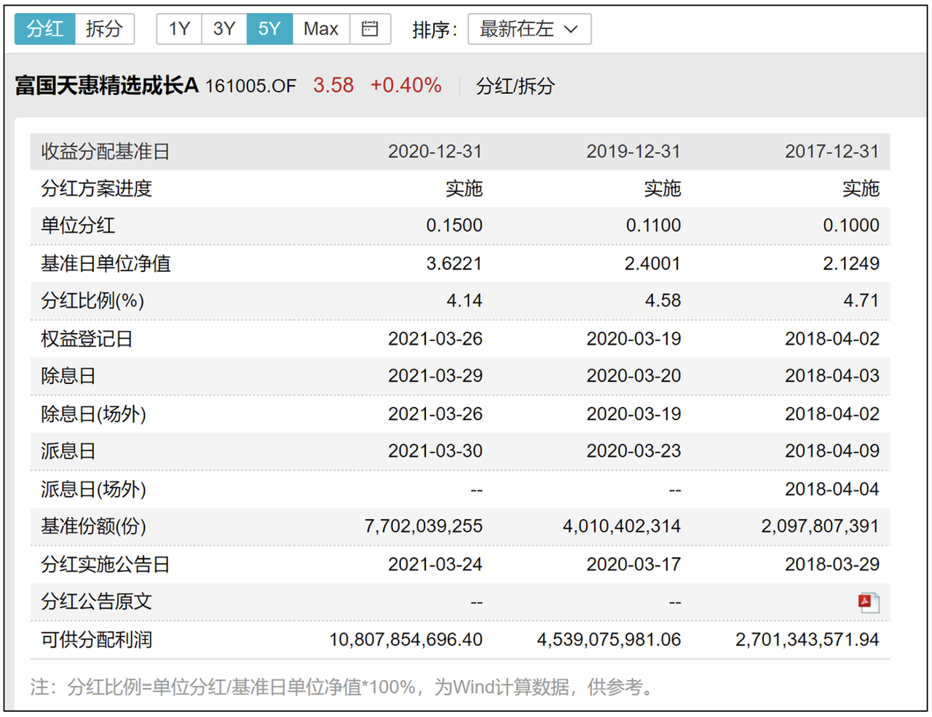Click the 基准份额 value 7,702,039,255

point(423,526)
